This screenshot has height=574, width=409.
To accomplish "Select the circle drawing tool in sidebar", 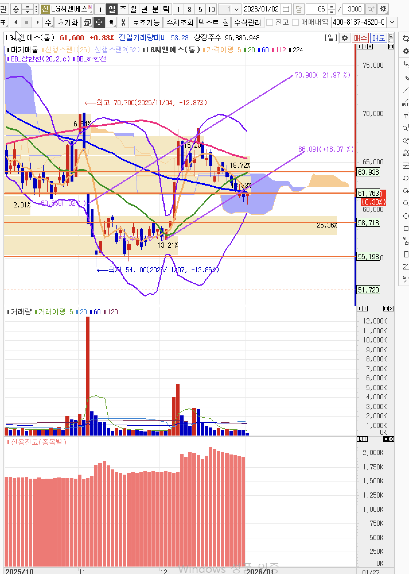I will tap(406, 216).
